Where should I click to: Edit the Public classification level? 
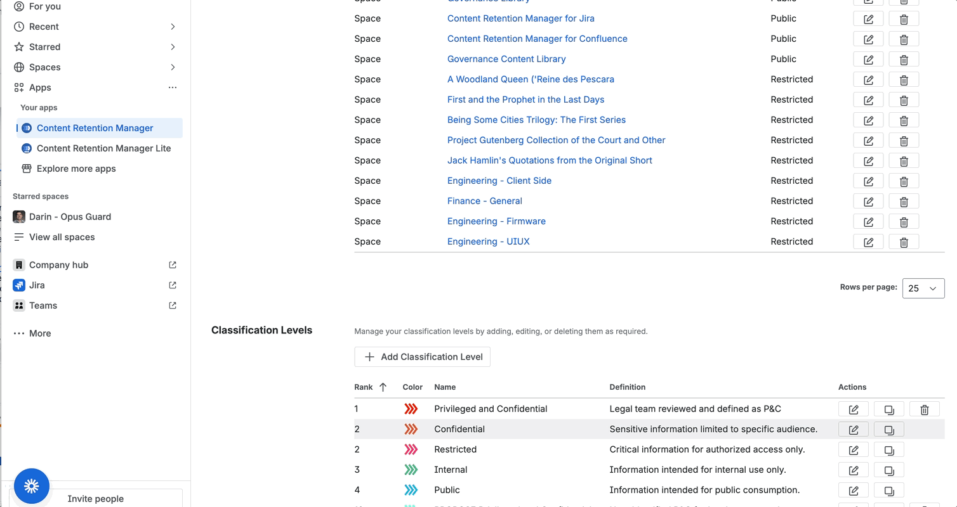pyautogui.click(x=854, y=491)
